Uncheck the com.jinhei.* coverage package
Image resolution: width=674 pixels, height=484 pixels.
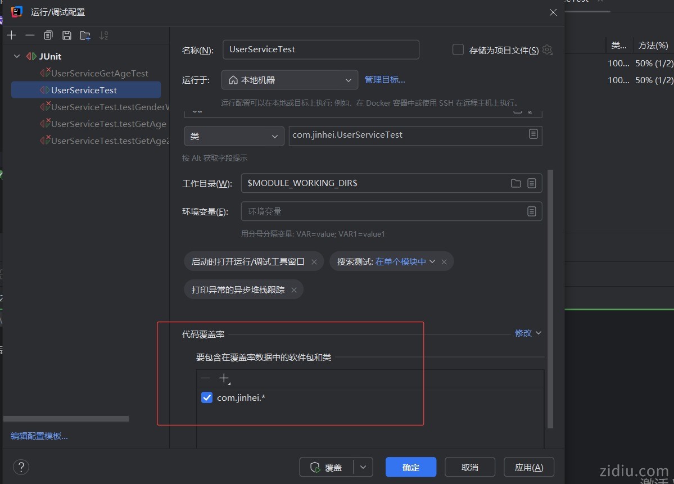tap(207, 398)
